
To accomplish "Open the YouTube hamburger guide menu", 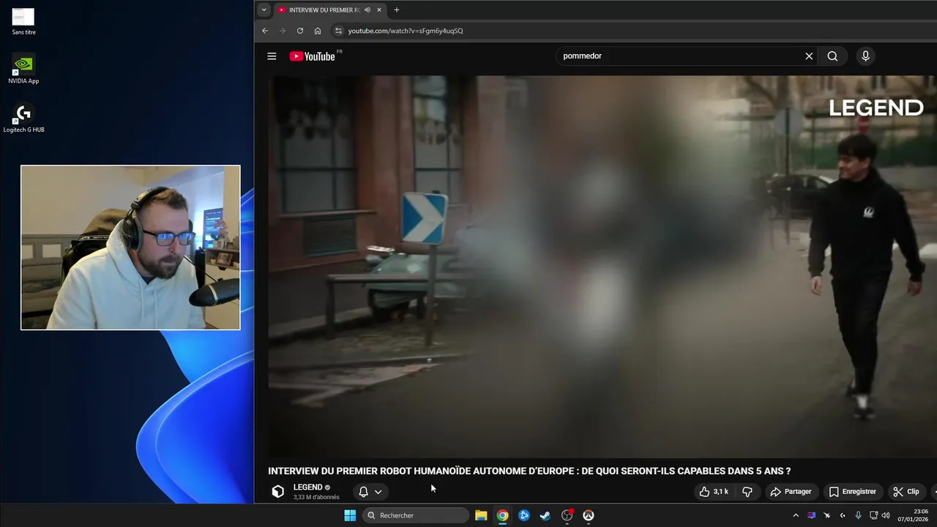I will pyautogui.click(x=272, y=56).
